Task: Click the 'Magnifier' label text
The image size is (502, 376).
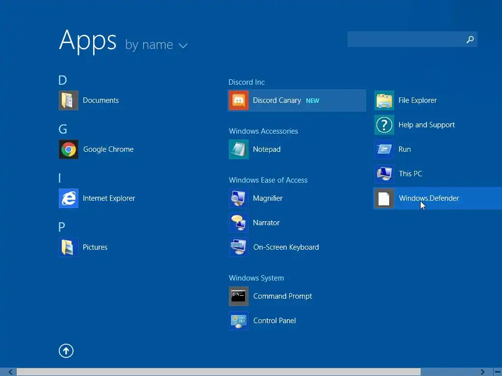Action: tap(268, 198)
